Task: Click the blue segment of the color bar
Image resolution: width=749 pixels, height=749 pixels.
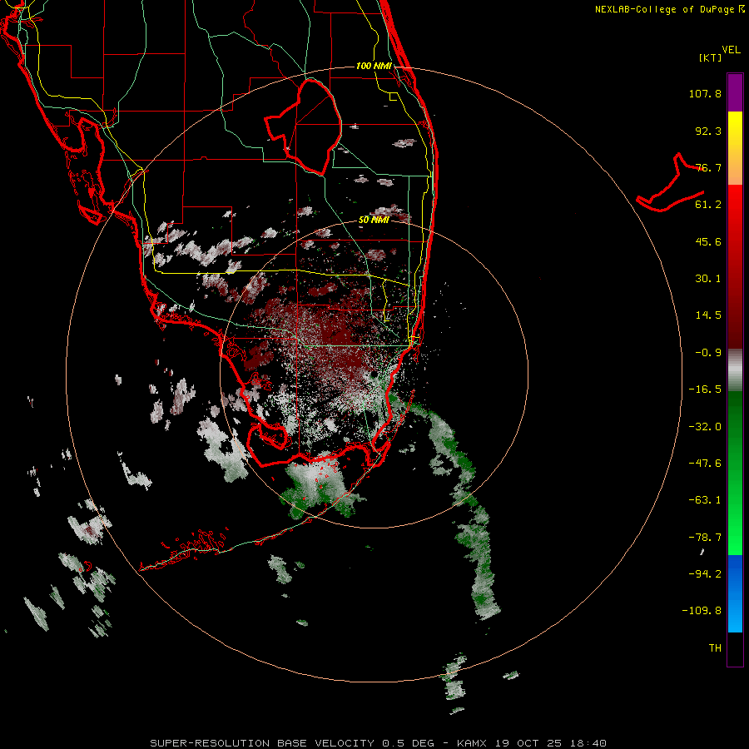Action: tap(735, 593)
